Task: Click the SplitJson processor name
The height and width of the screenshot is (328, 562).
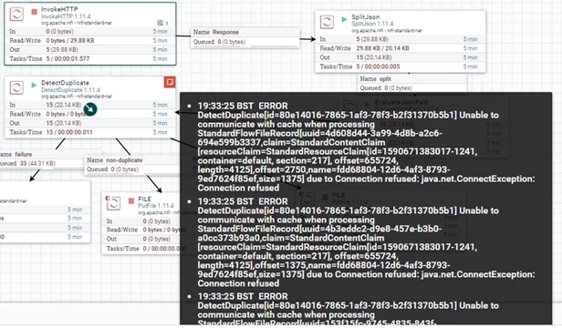Action: (365, 16)
